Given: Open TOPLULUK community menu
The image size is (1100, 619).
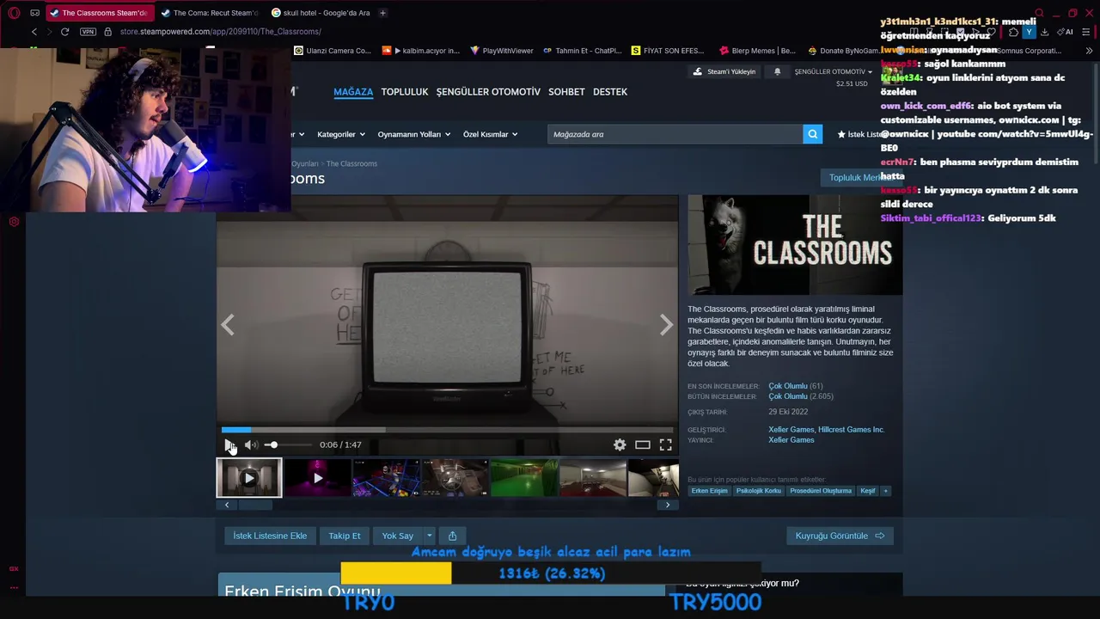Looking at the screenshot, I should (405, 92).
